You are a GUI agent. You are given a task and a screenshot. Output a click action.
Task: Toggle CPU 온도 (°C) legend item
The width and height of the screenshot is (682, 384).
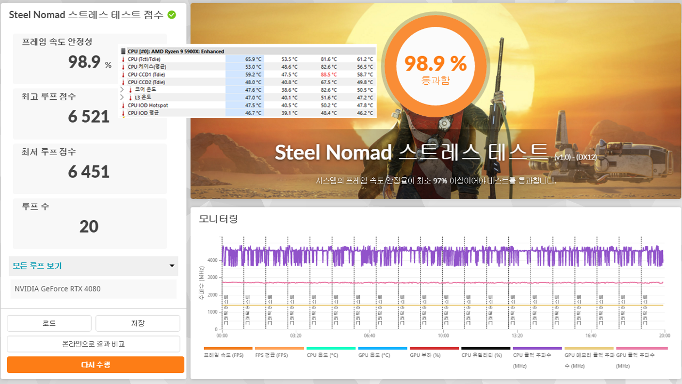330,353
